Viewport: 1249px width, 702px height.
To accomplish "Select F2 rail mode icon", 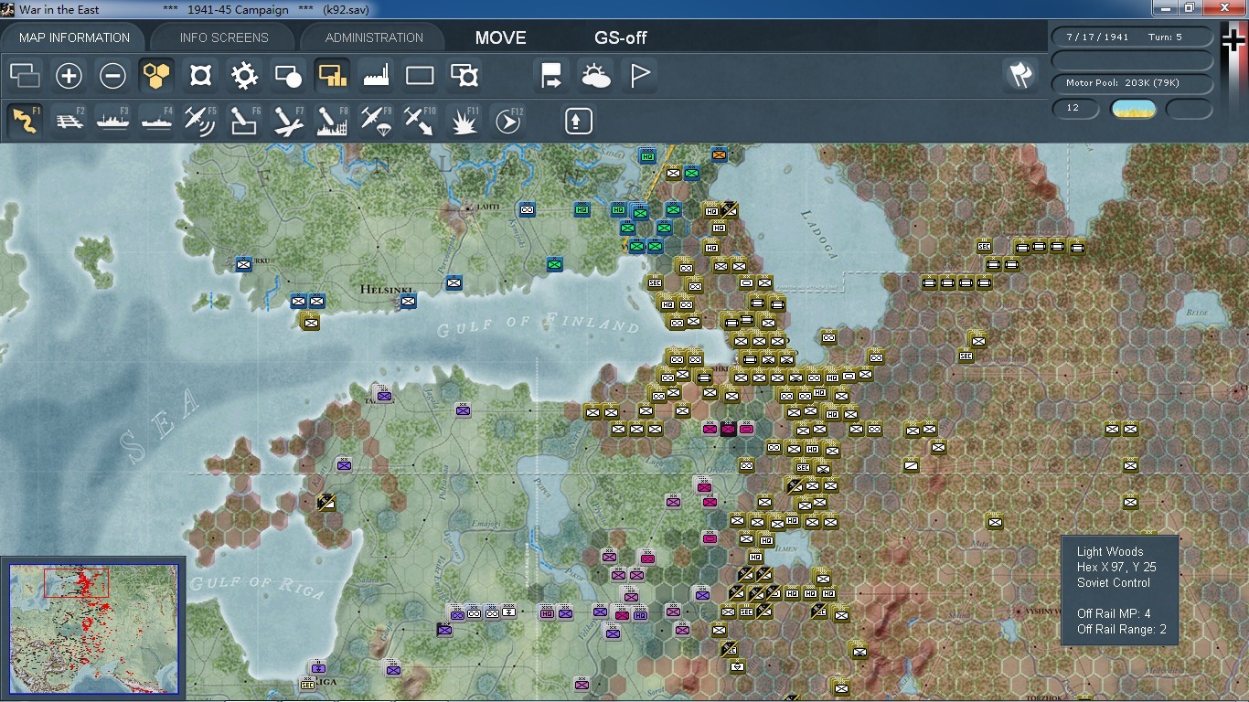I will [x=69, y=121].
